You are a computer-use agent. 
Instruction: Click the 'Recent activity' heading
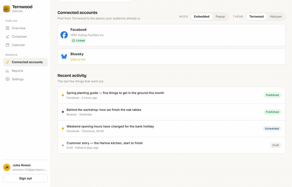click(x=72, y=76)
